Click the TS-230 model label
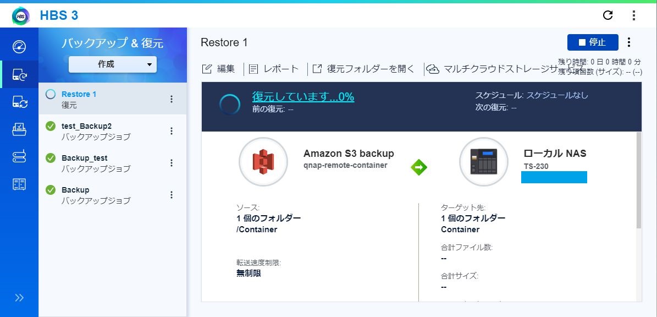 536,166
